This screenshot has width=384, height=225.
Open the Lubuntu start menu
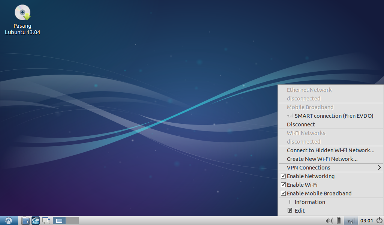9,220
